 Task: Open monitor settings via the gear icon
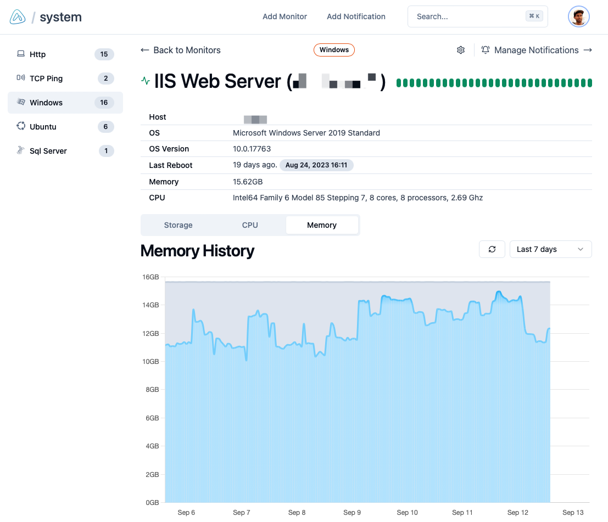[x=461, y=50]
